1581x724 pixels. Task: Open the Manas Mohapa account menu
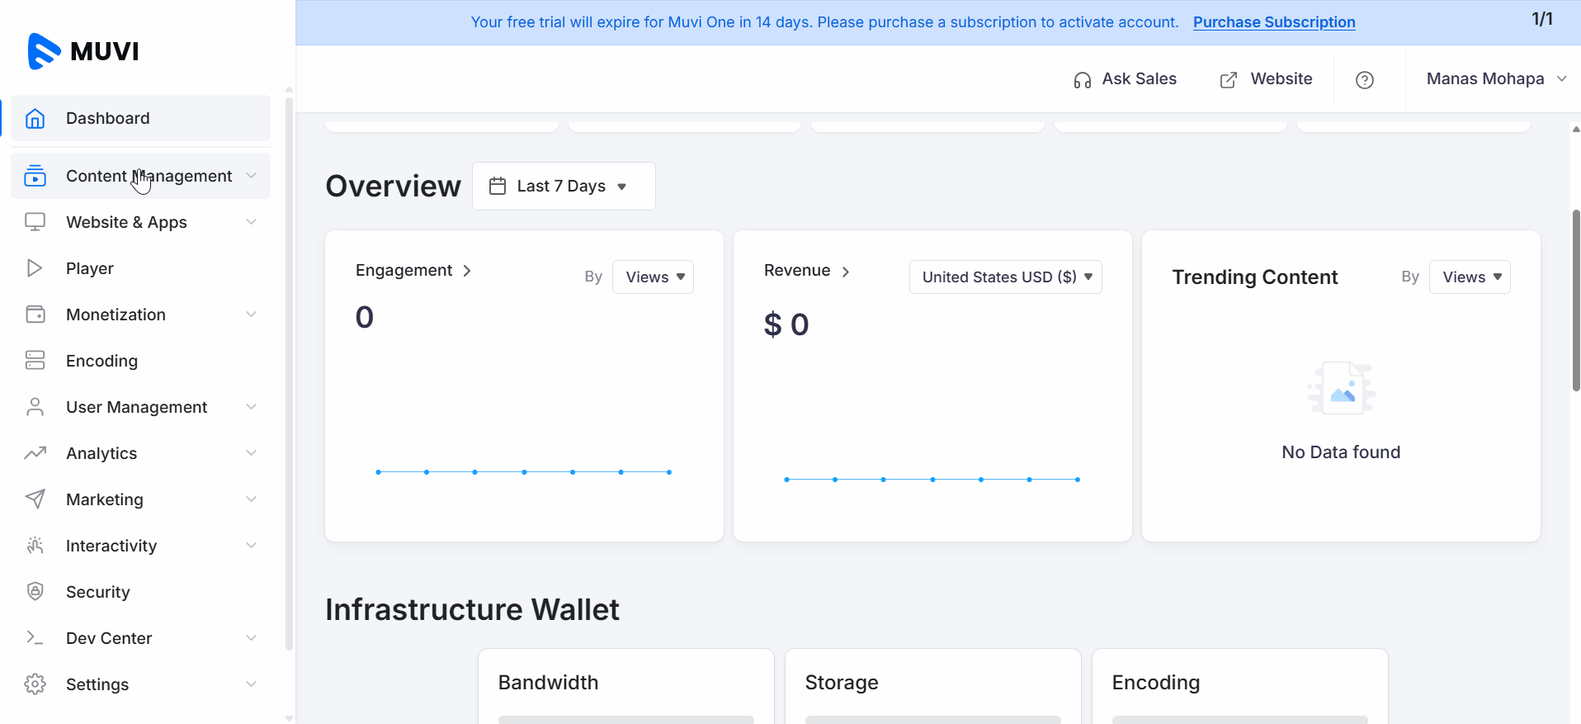[1495, 79]
